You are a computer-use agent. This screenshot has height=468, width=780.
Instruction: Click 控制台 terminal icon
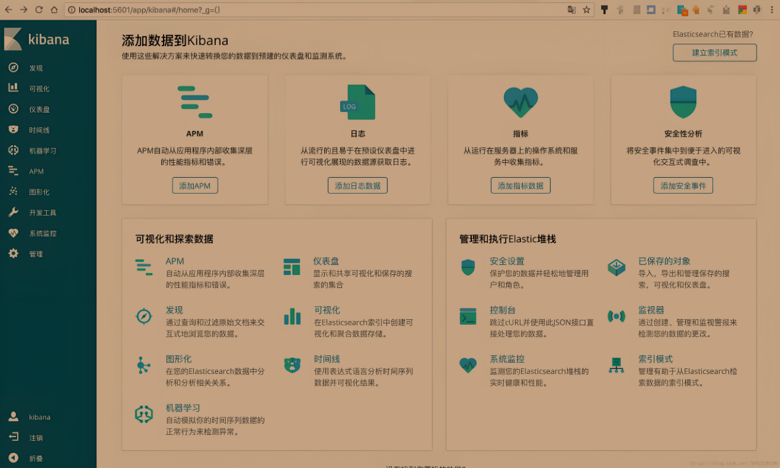[x=468, y=317]
